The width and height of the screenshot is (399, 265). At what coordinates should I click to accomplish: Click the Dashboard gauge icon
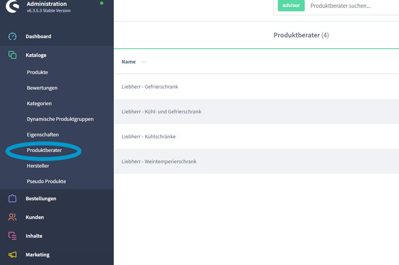pos(12,36)
